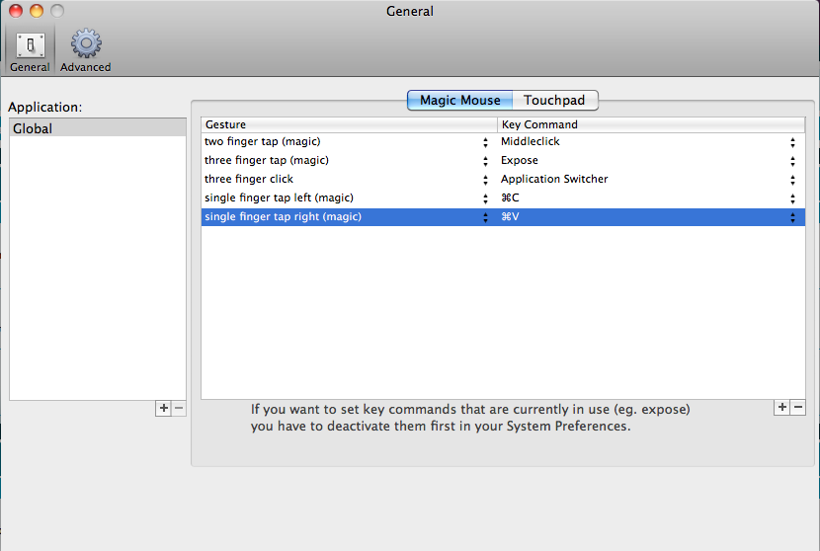Click the ⌘C key command cell
Screen dimensions: 820x551
pyautogui.click(x=650, y=198)
